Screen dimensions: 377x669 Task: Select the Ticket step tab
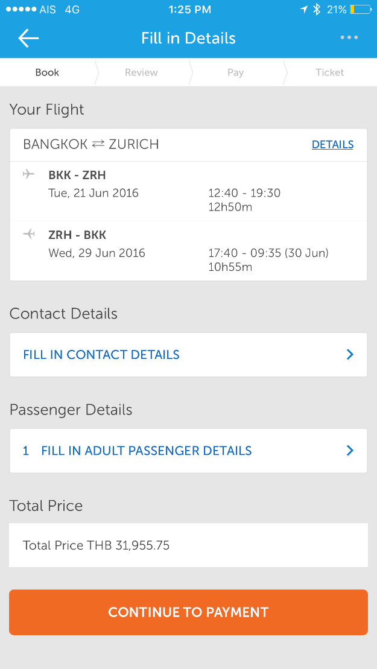click(x=329, y=72)
